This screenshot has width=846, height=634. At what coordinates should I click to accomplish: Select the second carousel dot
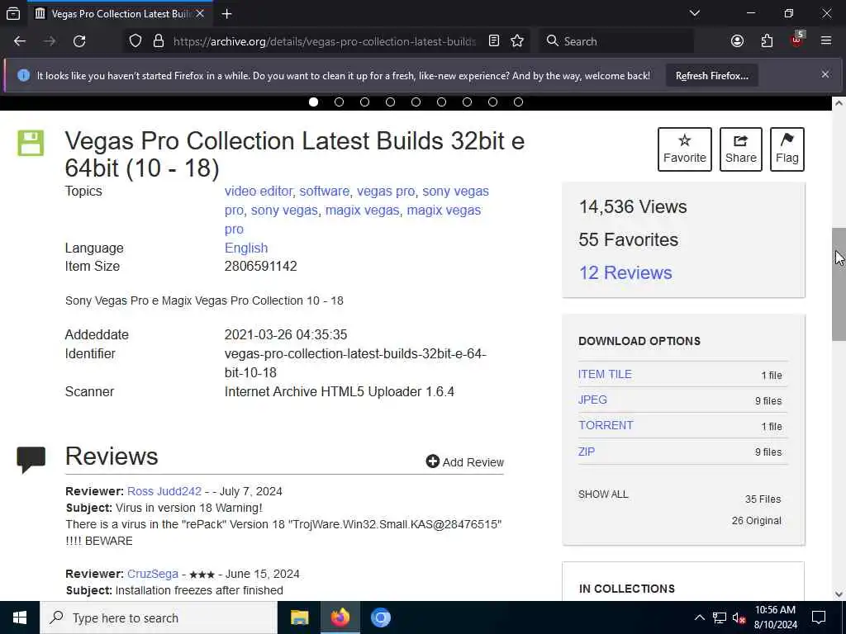click(339, 102)
